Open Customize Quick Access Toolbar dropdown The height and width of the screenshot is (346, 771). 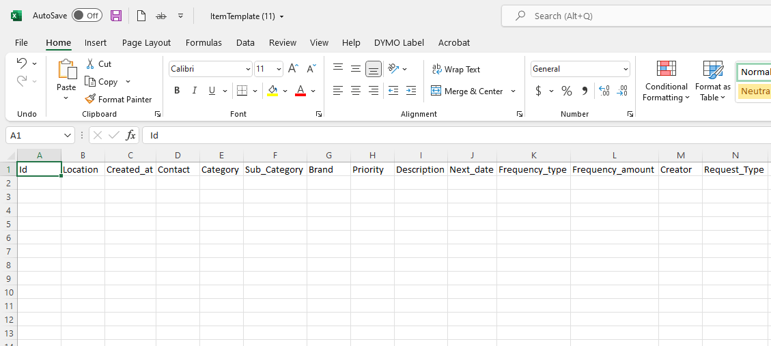point(180,16)
